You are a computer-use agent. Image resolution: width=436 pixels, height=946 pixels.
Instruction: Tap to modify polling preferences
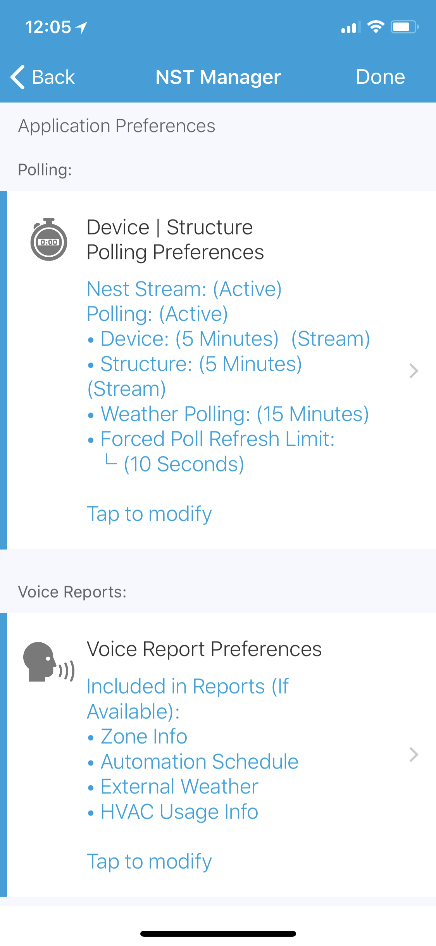[149, 514]
